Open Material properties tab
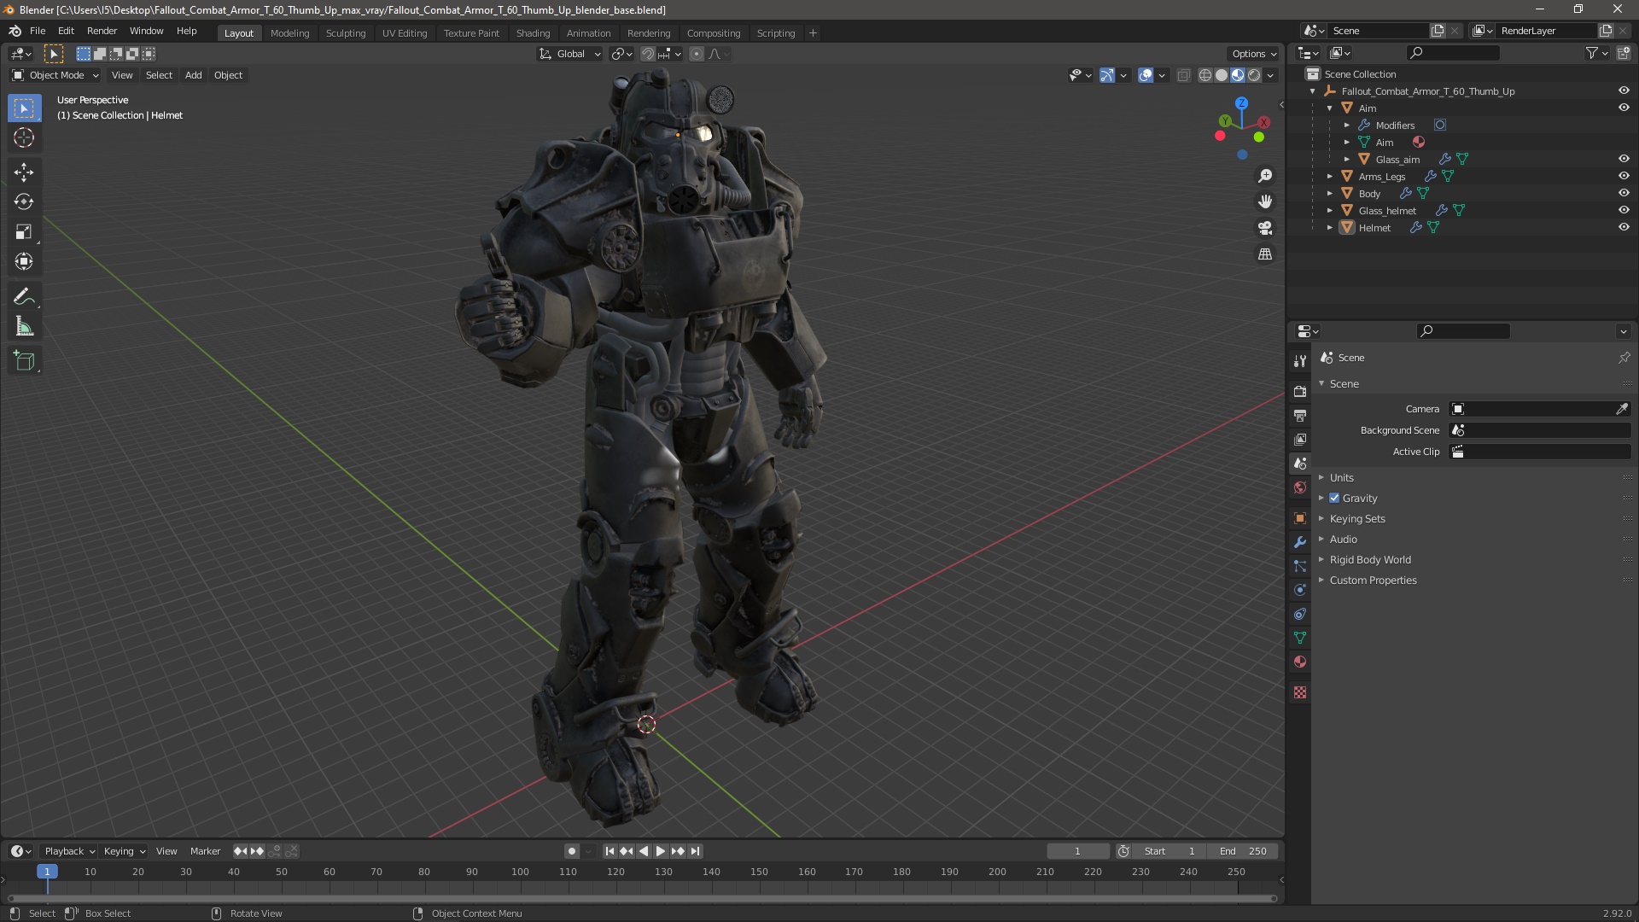 click(x=1300, y=662)
